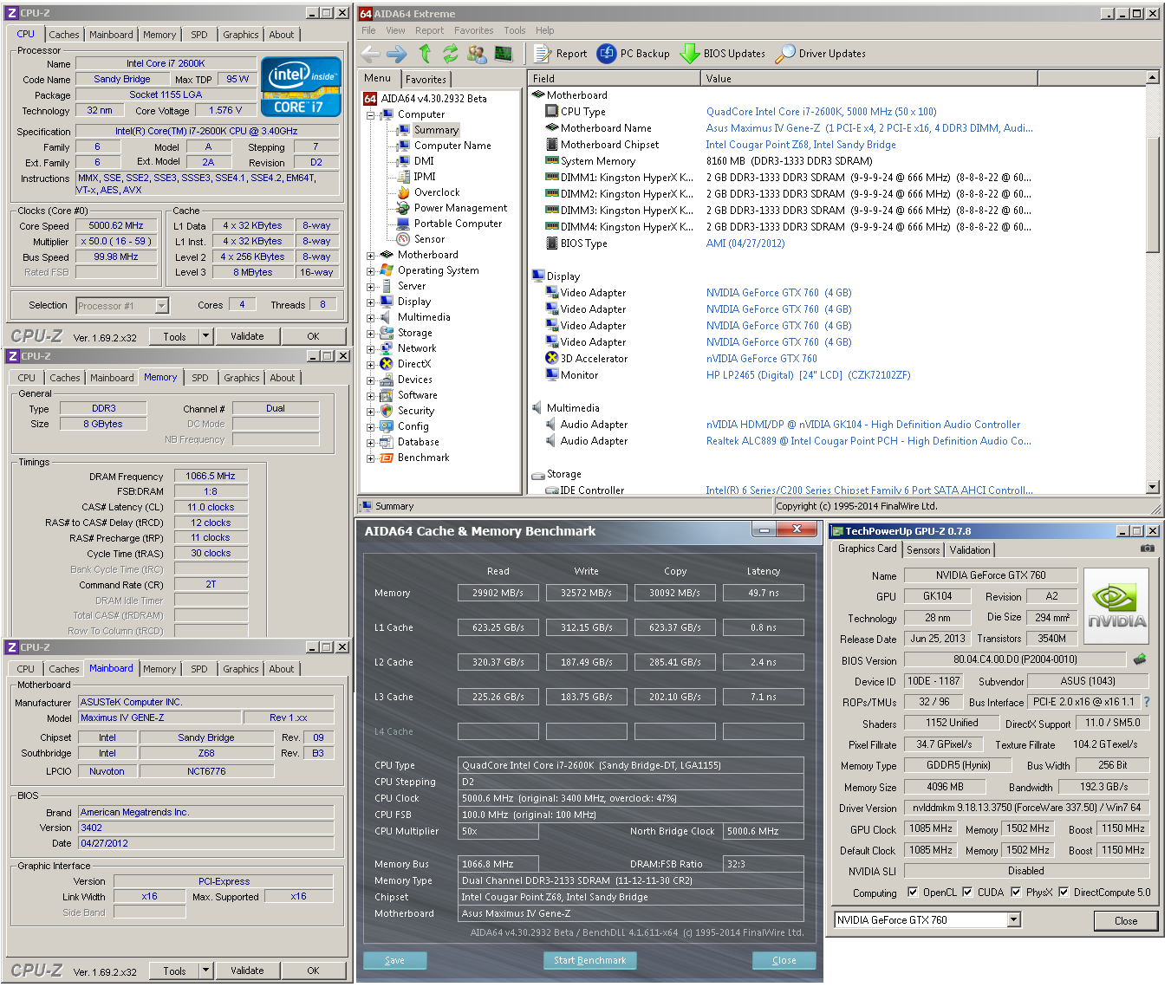Open Bus Interface question mark in GPU-Z

[x=1147, y=702]
